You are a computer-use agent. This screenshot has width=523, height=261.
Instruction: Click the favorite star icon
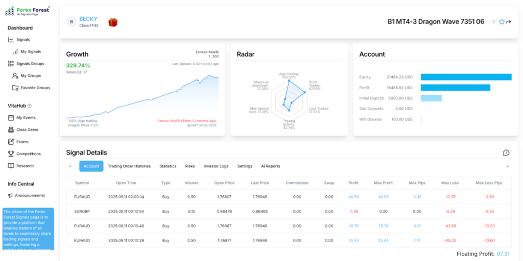click(502, 22)
